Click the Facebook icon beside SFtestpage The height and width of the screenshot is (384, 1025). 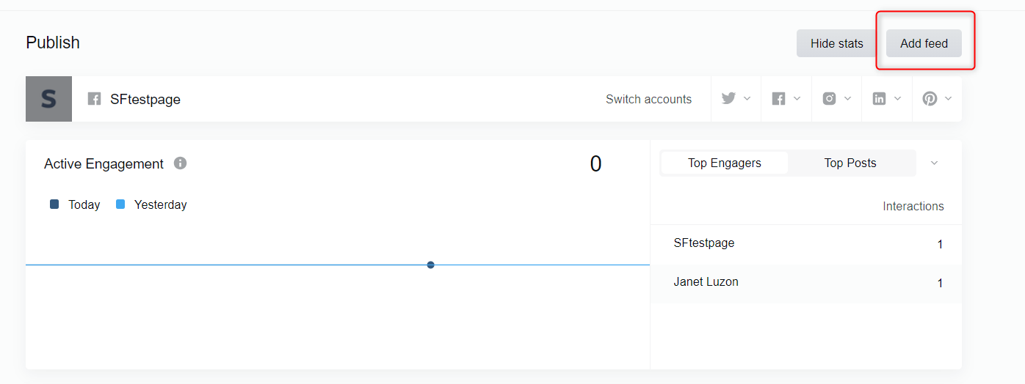[x=94, y=99]
